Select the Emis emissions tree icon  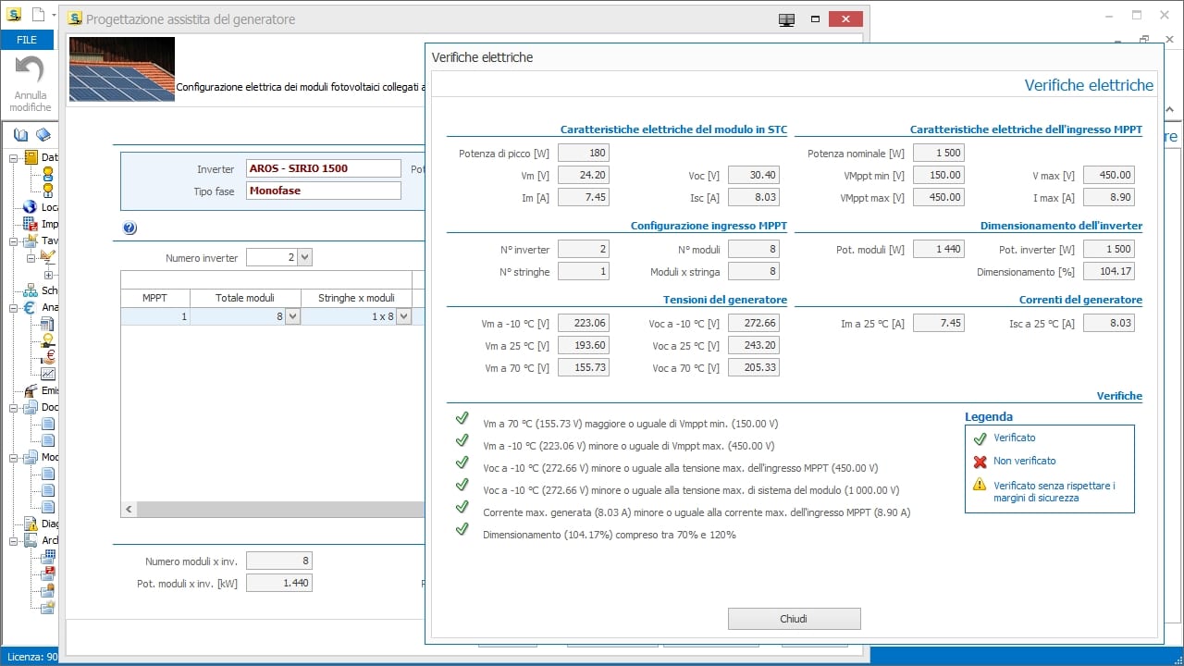[x=31, y=390]
